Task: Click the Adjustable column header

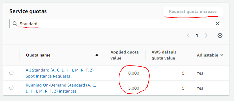Action: click(x=208, y=55)
